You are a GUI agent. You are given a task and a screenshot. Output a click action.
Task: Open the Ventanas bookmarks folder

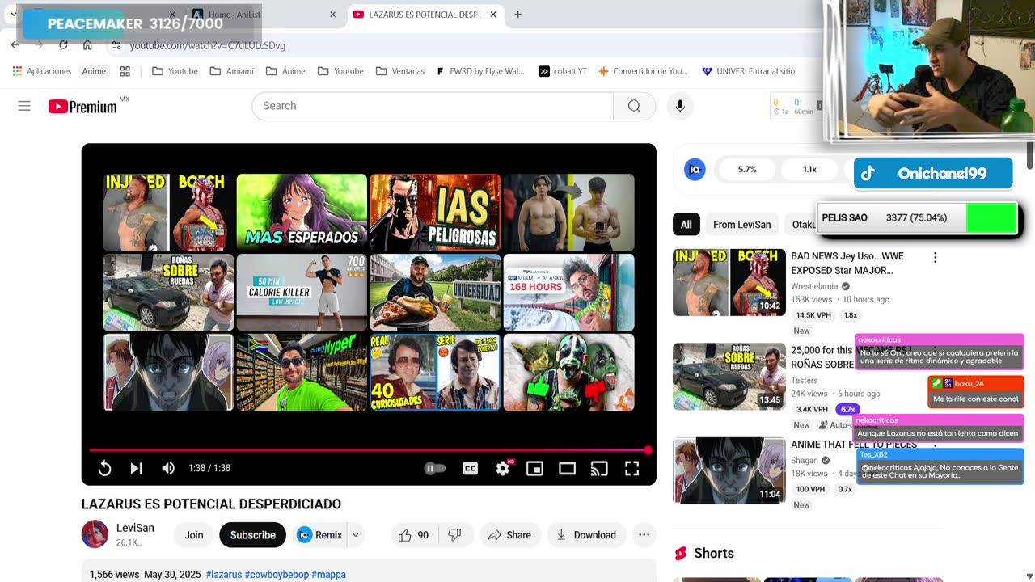tap(399, 71)
